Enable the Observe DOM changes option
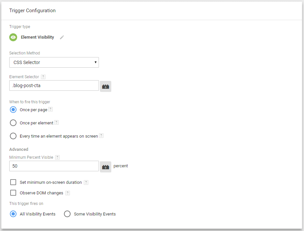 point(13,193)
